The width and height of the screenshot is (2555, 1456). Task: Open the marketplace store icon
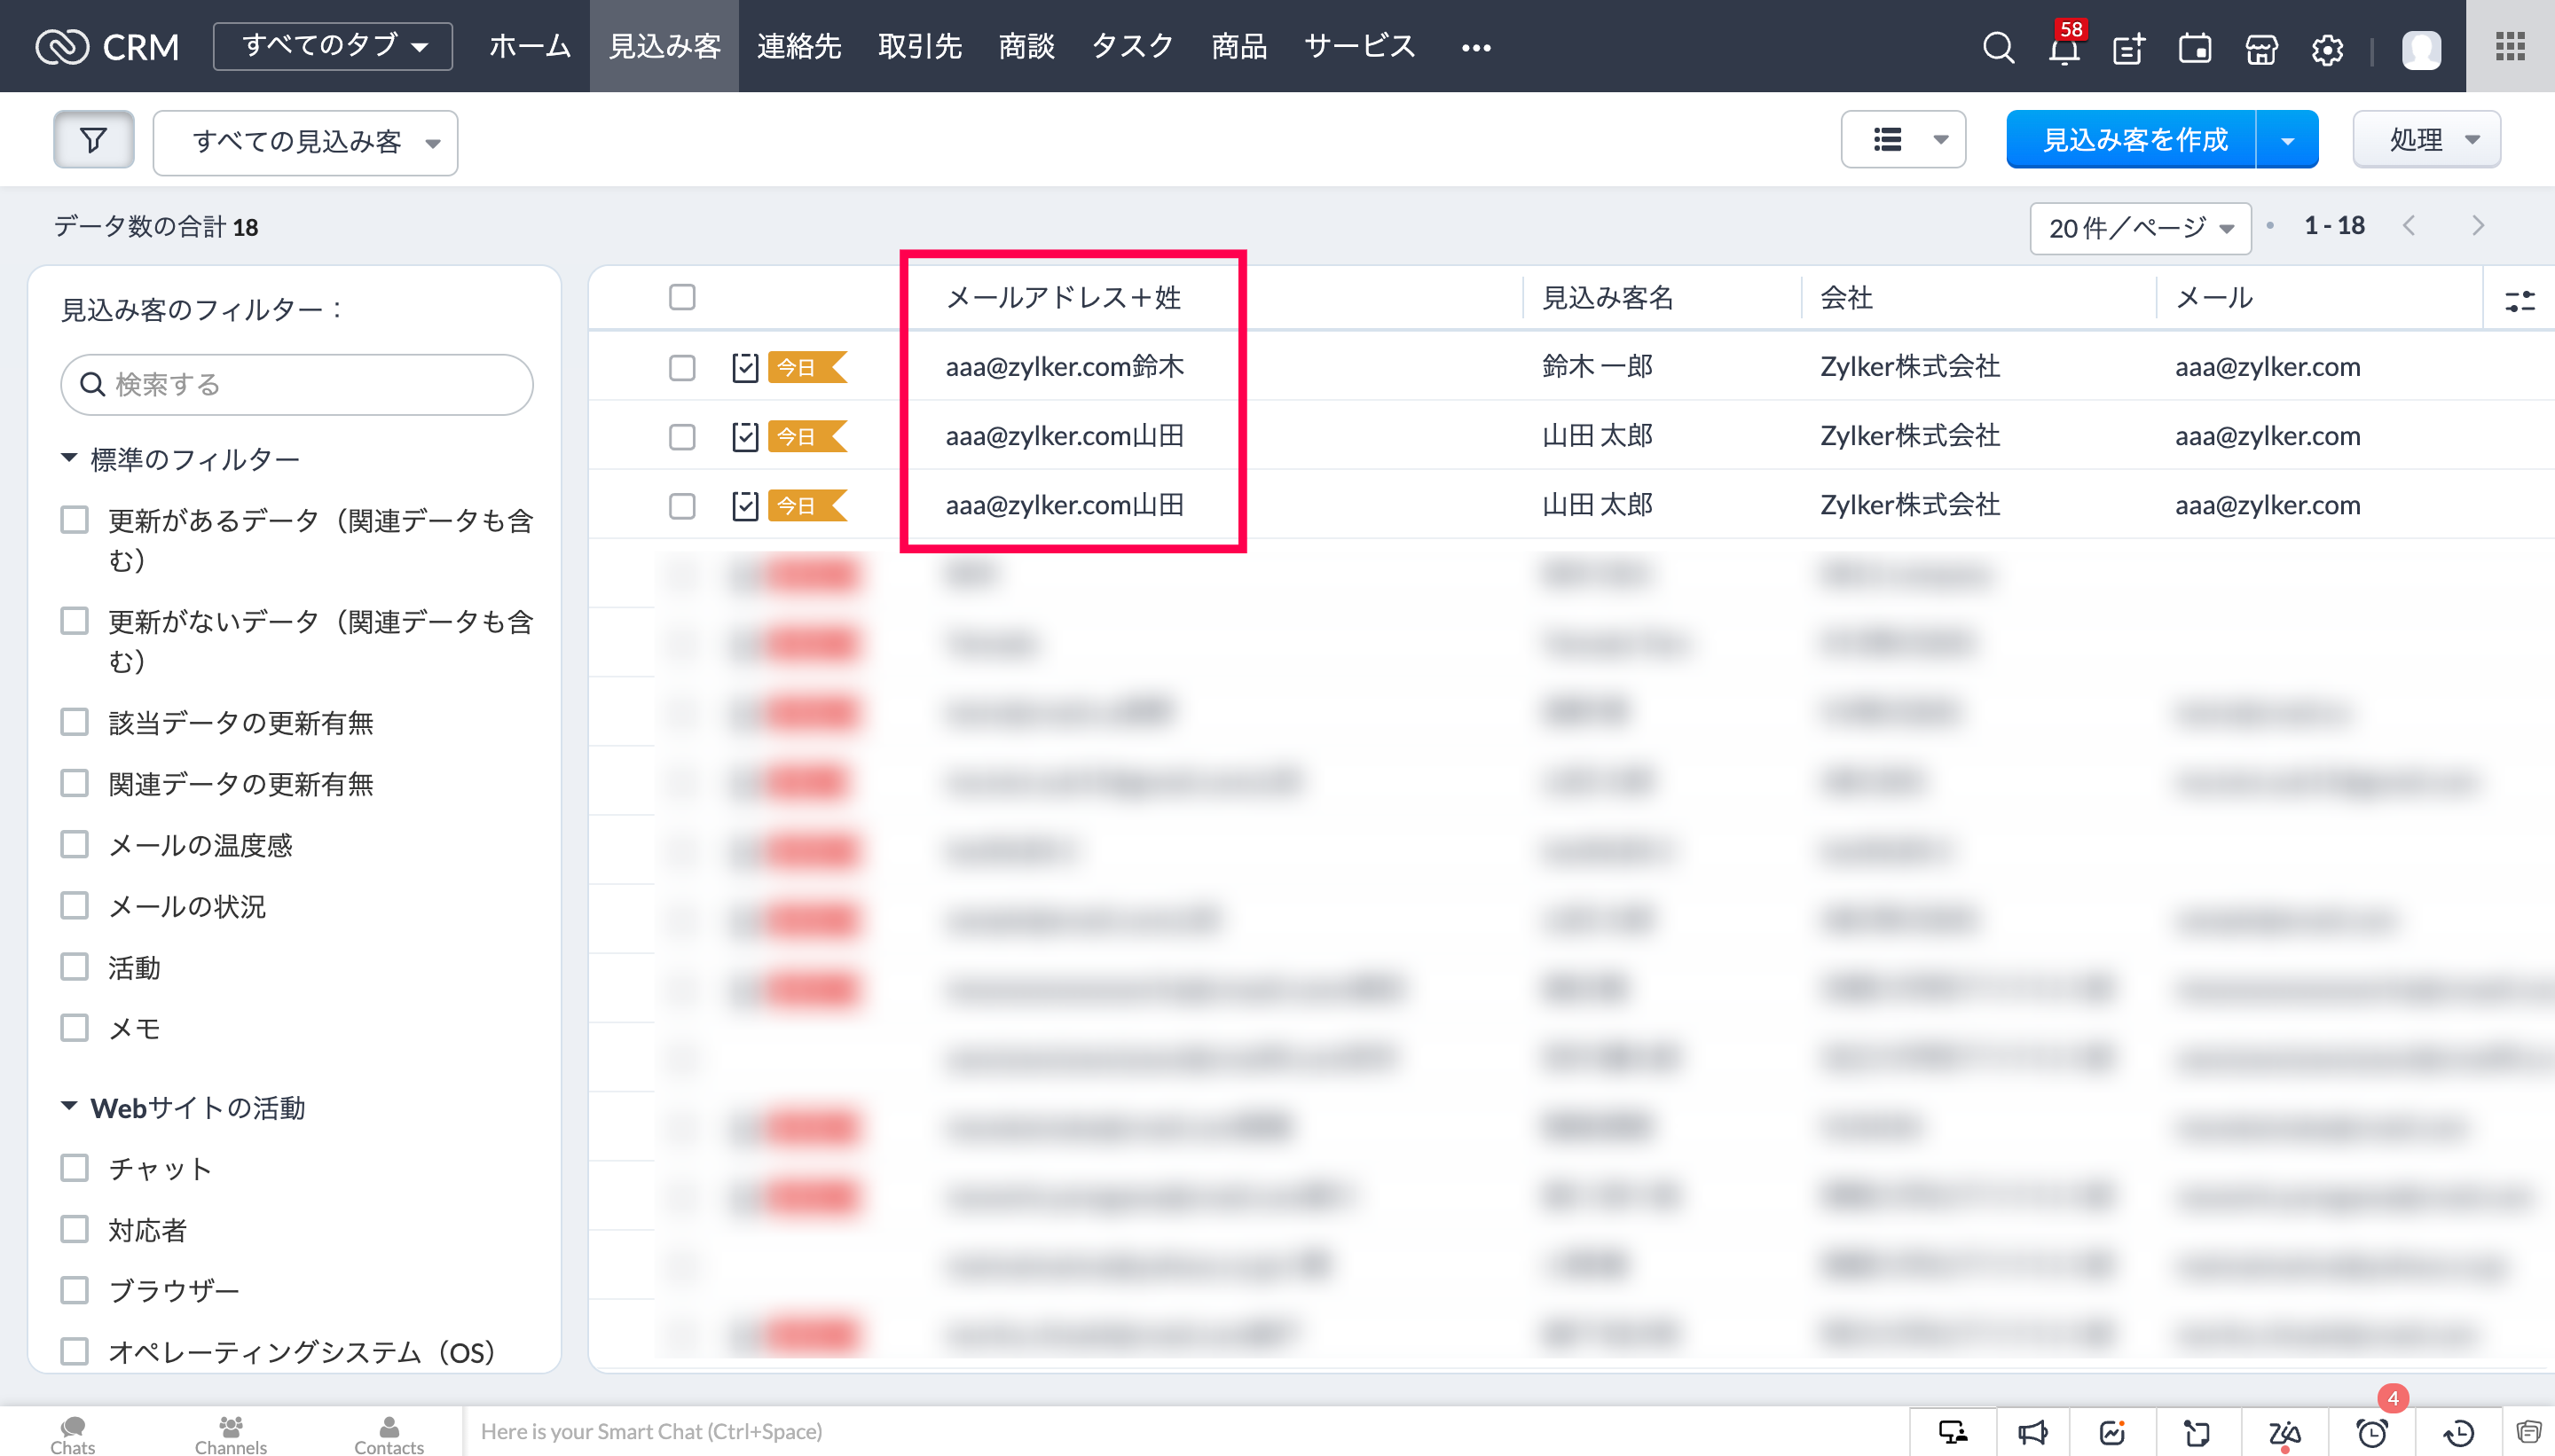coord(2260,48)
